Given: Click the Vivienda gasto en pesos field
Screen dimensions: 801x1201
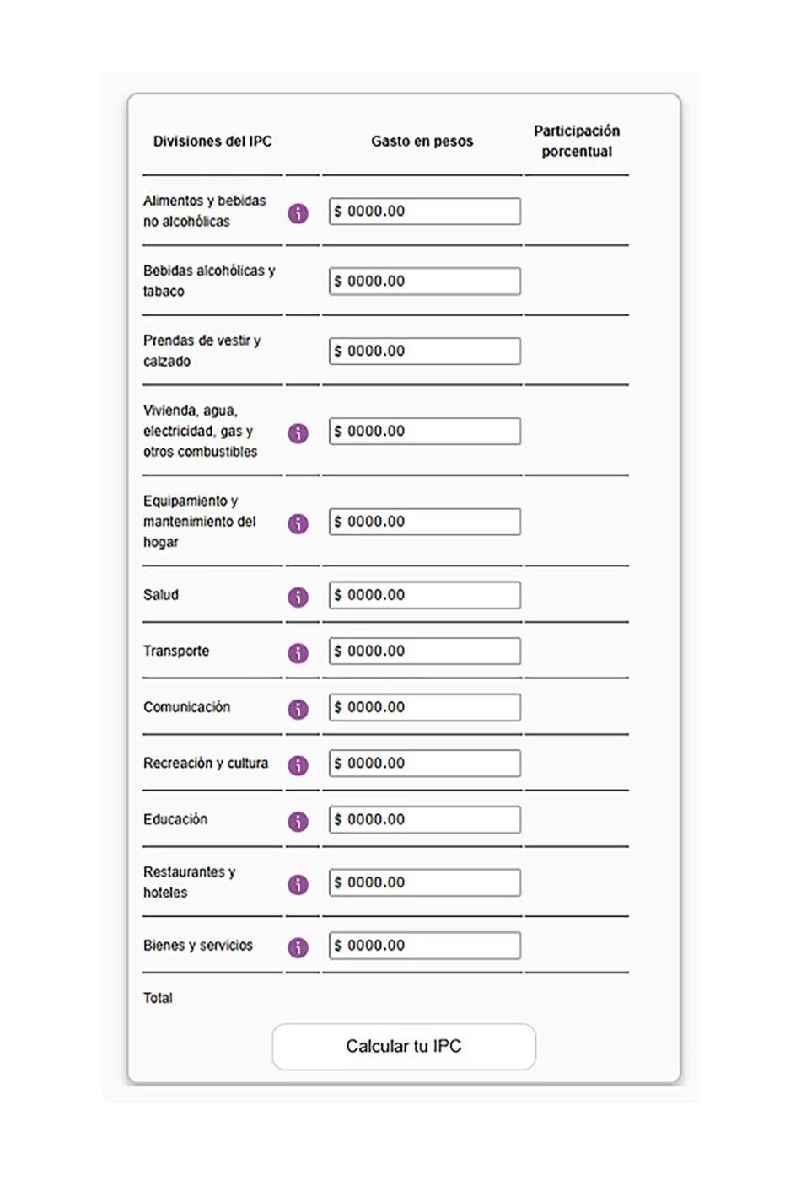Looking at the screenshot, I should (424, 430).
